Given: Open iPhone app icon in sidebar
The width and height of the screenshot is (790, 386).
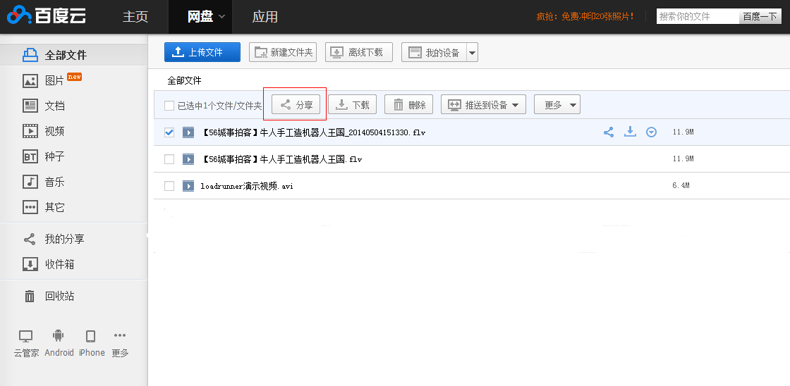Looking at the screenshot, I should 91,336.
